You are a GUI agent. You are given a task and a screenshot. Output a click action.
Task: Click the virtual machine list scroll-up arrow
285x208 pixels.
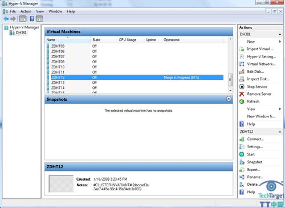pos(230,39)
